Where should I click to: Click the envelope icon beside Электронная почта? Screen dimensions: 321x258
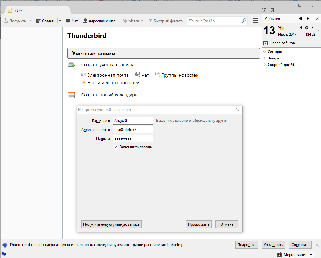[84, 75]
